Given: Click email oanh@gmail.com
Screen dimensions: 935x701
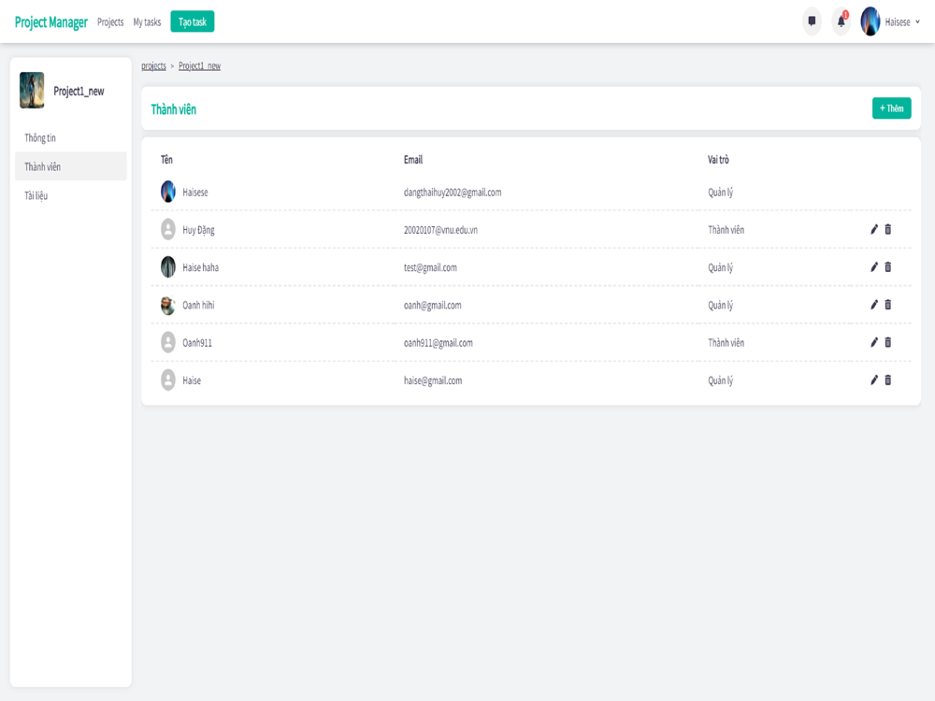Looking at the screenshot, I should [432, 305].
